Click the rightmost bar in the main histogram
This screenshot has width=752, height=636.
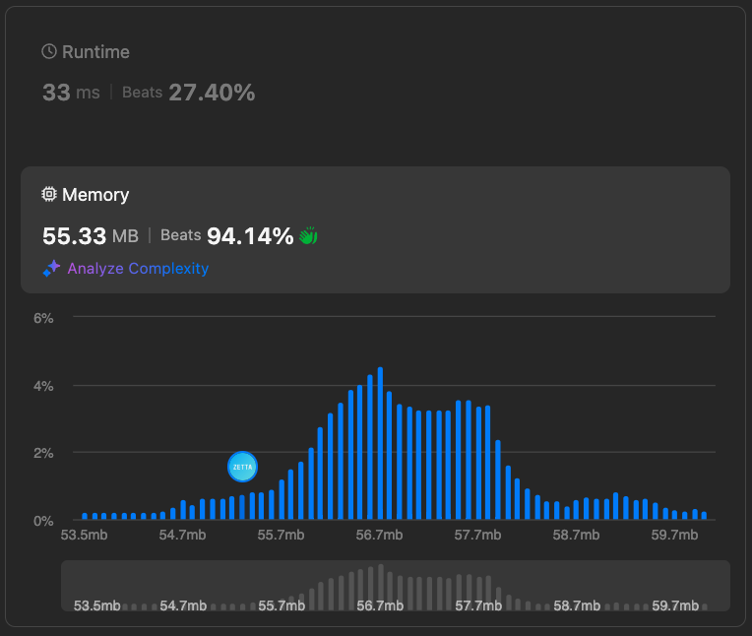704,515
